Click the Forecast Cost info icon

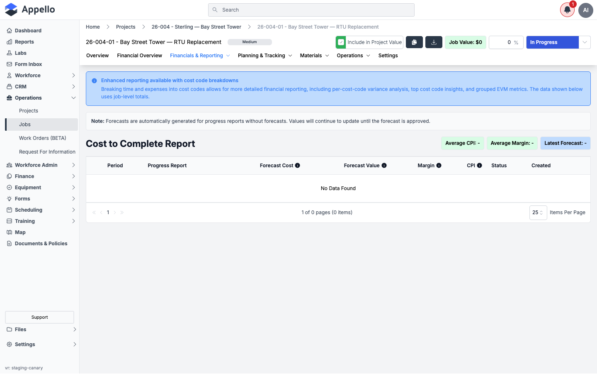pyautogui.click(x=297, y=166)
